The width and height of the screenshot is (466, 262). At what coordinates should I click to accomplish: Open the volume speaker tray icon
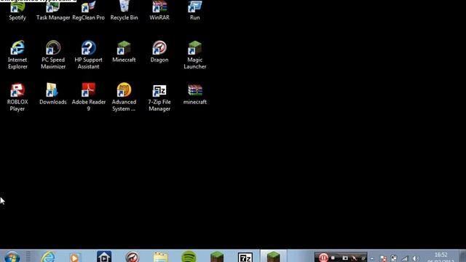coord(416,258)
